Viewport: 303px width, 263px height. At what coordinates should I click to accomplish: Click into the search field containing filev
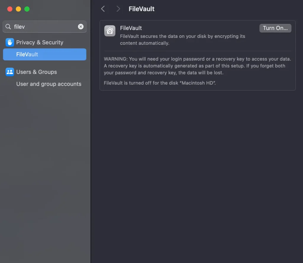click(45, 26)
